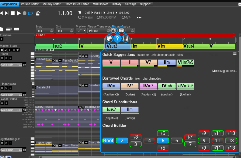Adjust the Snap 1/4 stepper arrows
241x158 pixels.
pos(52,31)
